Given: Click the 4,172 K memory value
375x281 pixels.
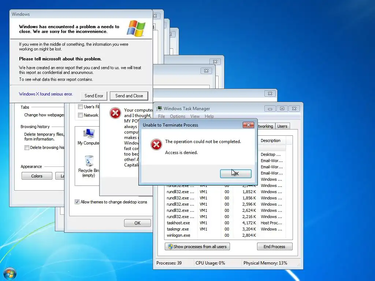Looking at the screenshot, I should (249, 223).
